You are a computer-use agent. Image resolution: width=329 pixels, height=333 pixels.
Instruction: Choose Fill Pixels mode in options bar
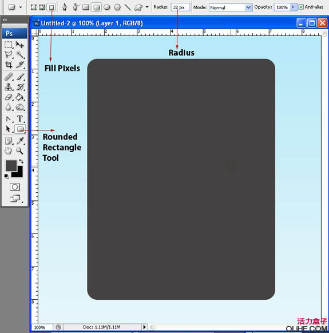51,7
